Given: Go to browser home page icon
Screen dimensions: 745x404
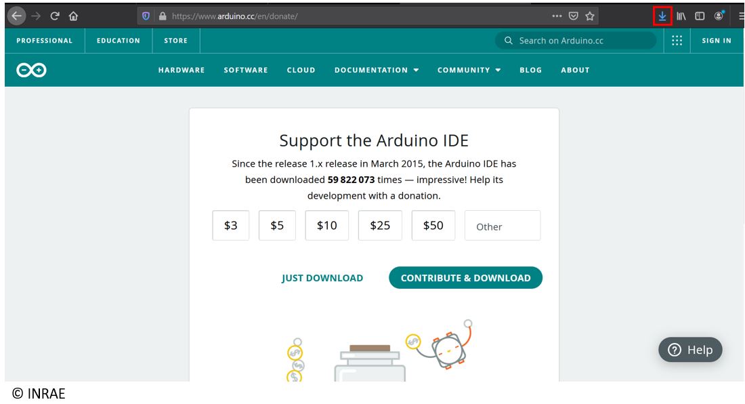Looking at the screenshot, I should [x=73, y=16].
